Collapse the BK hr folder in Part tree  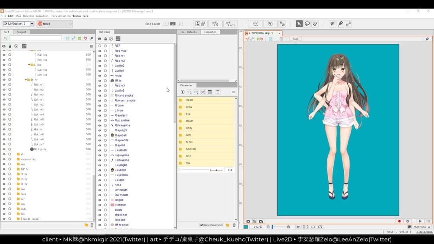(25, 79)
